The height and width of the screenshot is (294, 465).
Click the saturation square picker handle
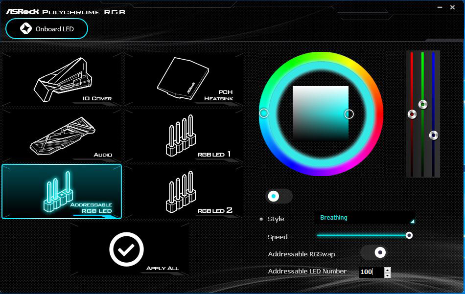[349, 114]
